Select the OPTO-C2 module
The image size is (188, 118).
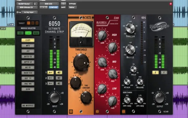pyautogui.click(x=28, y=57)
